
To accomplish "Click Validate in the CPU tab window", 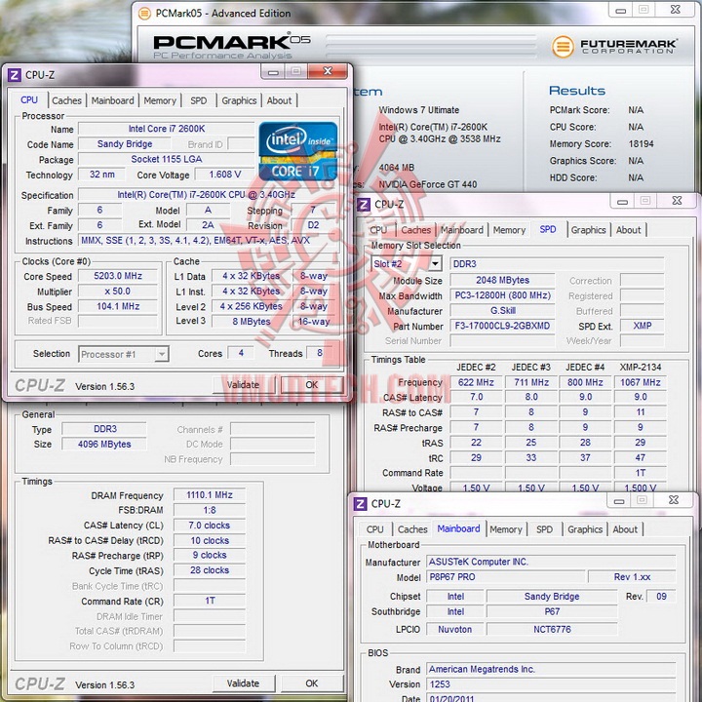I will 243,384.
